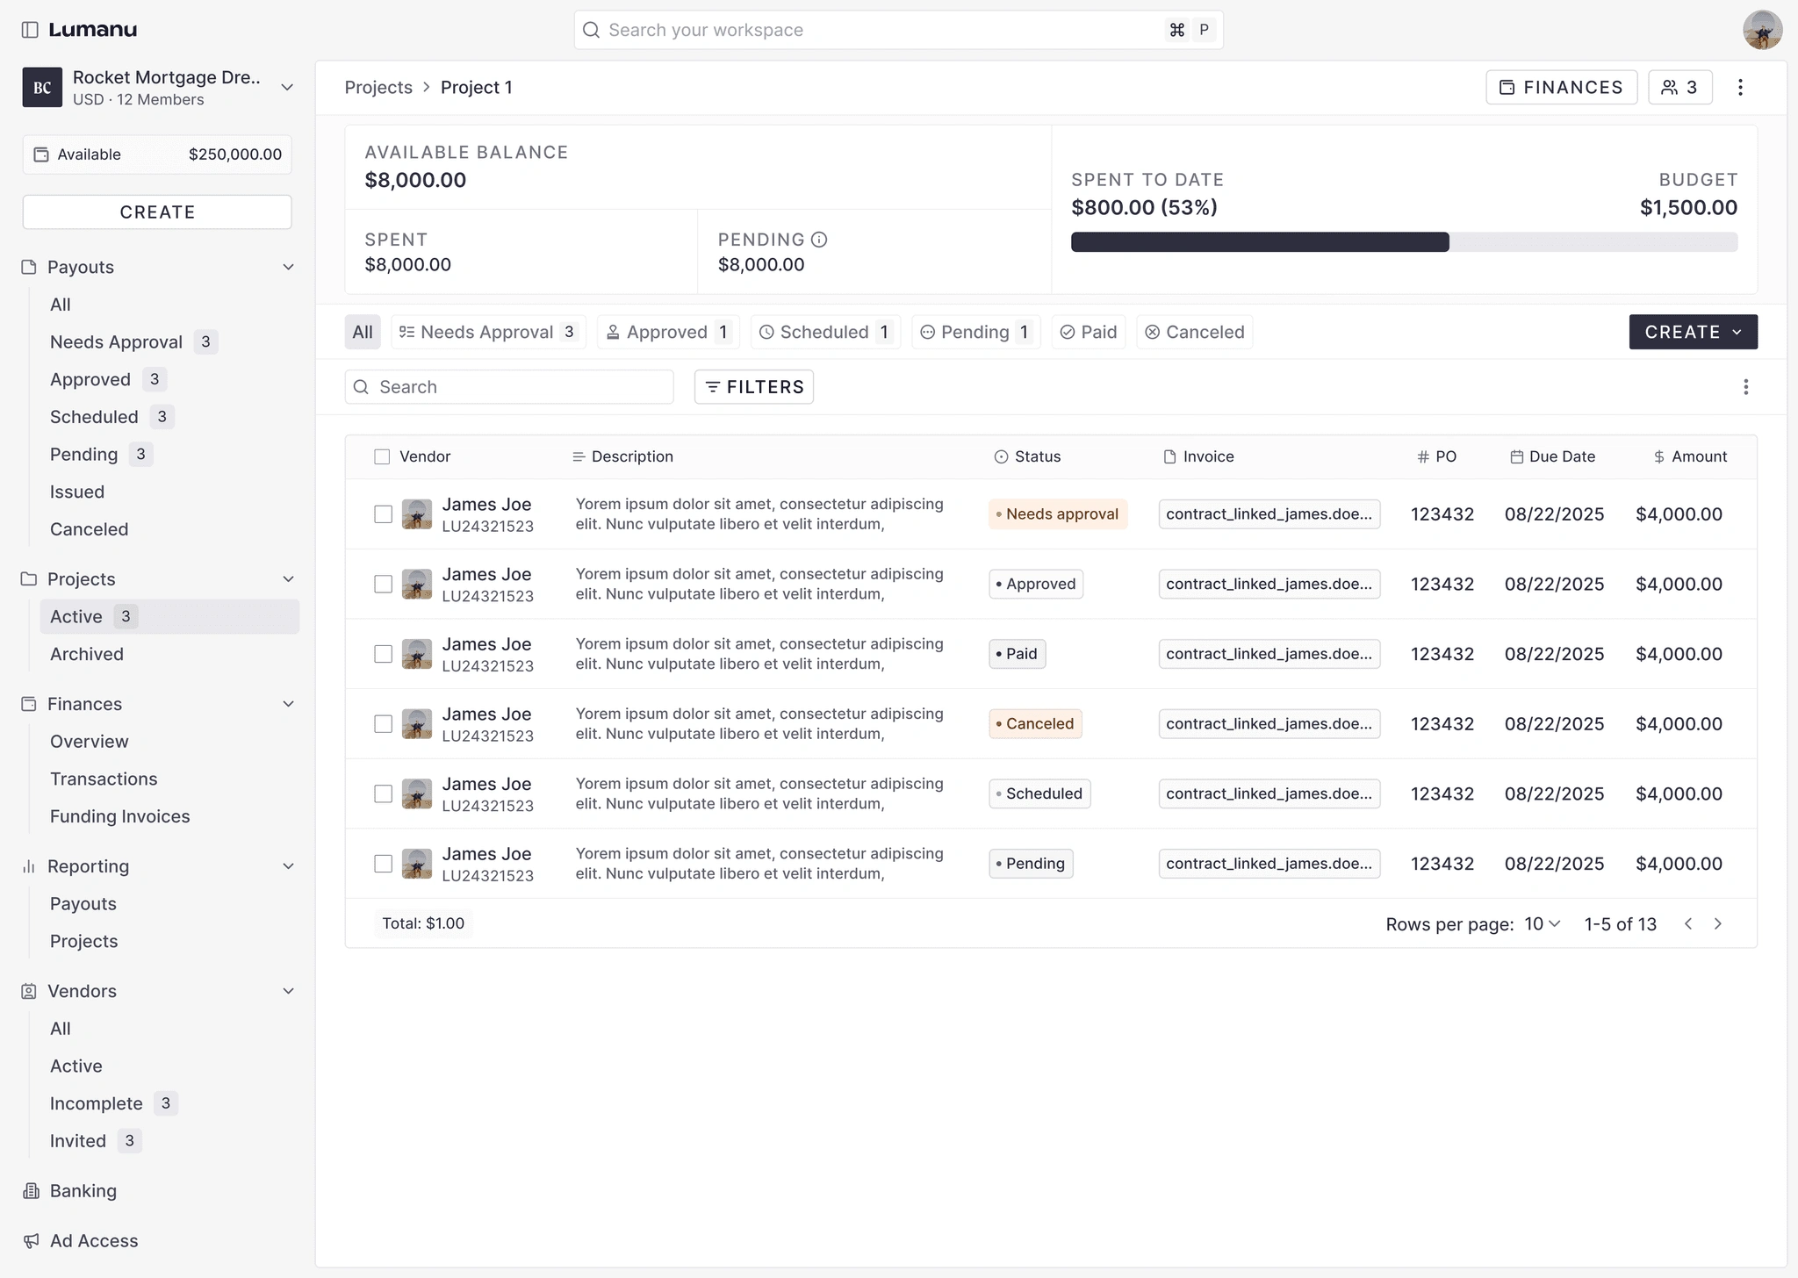Go to next page arrow
Viewport: 1798px width, 1278px height.
pos(1718,924)
